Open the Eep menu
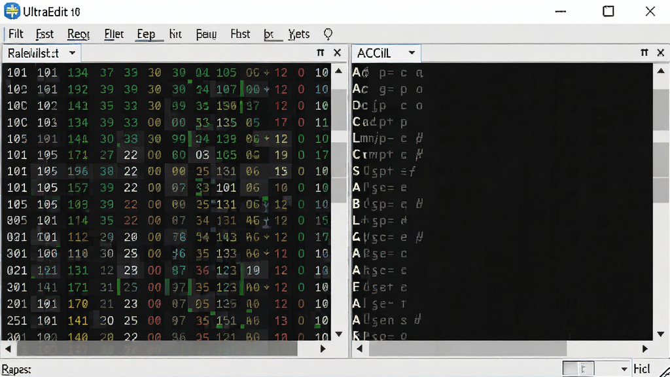This screenshot has height=377, width=670. 146,34
